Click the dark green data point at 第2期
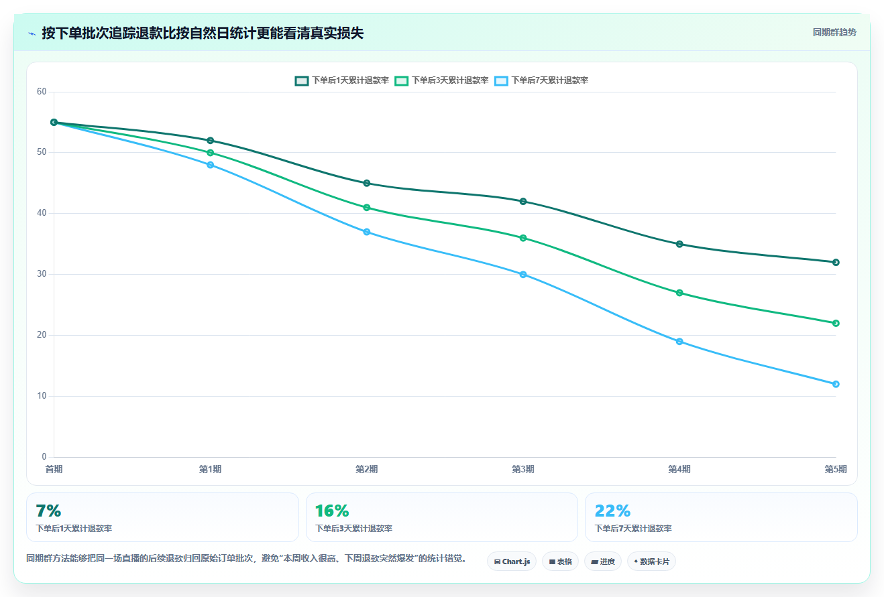The width and height of the screenshot is (884, 597). 367,183
